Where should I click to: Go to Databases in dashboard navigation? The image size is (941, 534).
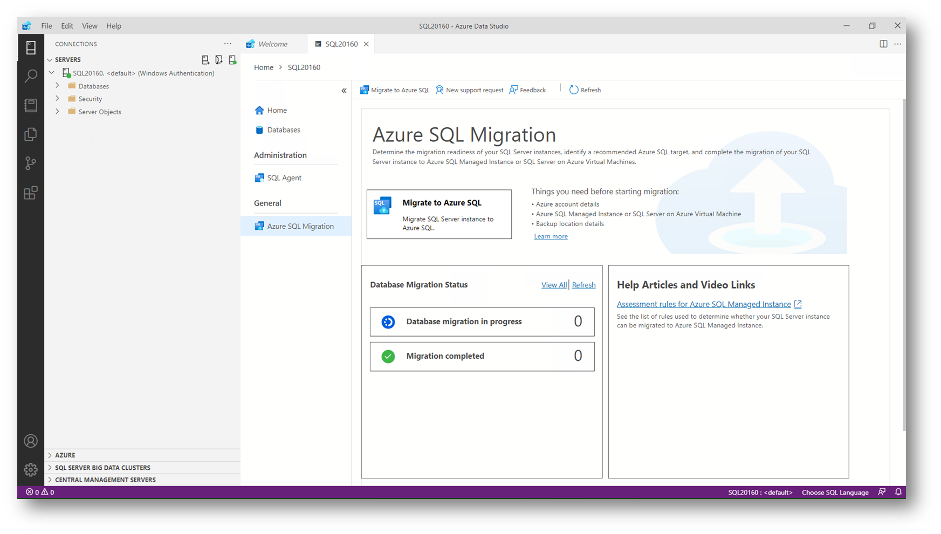pos(278,130)
